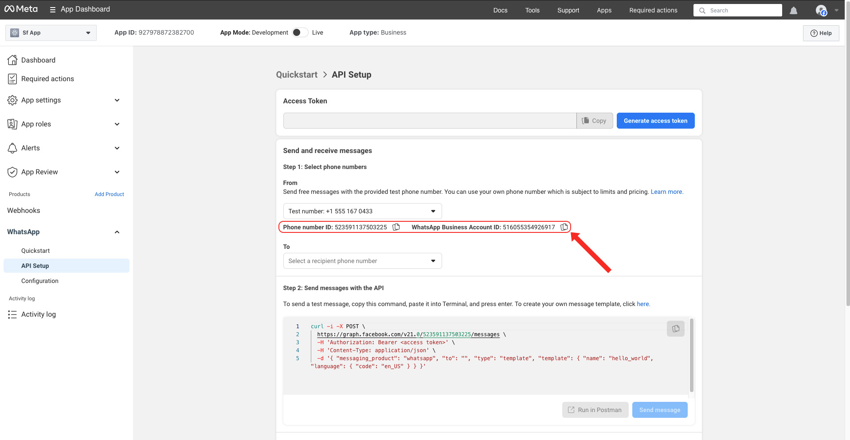Image resolution: width=850 pixels, height=440 pixels.
Task: Copy the WhatsApp Business Account ID
Action: click(564, 227)
